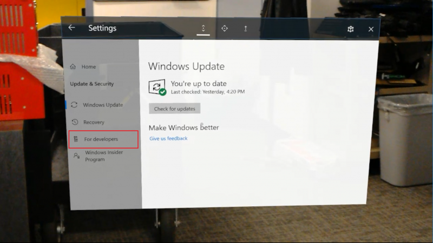Click the For developers tools icon
The image size is (433, 243).
(x=76, y=139)
